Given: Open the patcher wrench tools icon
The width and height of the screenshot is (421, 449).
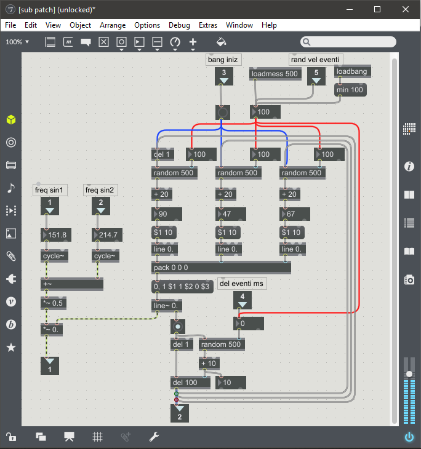Looking at the screenshot, I should pos(154,437).
